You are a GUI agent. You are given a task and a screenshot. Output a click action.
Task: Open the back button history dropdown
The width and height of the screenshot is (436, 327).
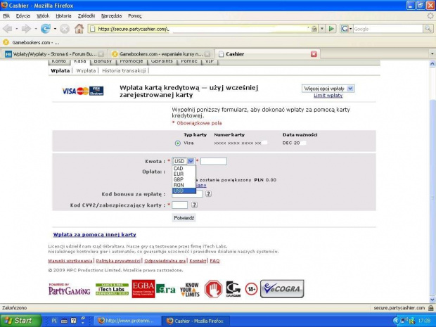click(x=17, y=29)
